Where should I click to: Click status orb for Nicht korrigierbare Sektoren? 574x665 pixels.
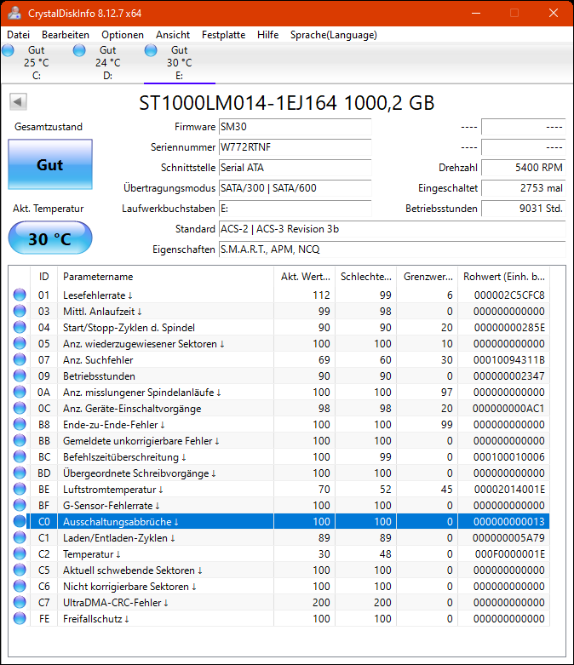click(20, 586)
